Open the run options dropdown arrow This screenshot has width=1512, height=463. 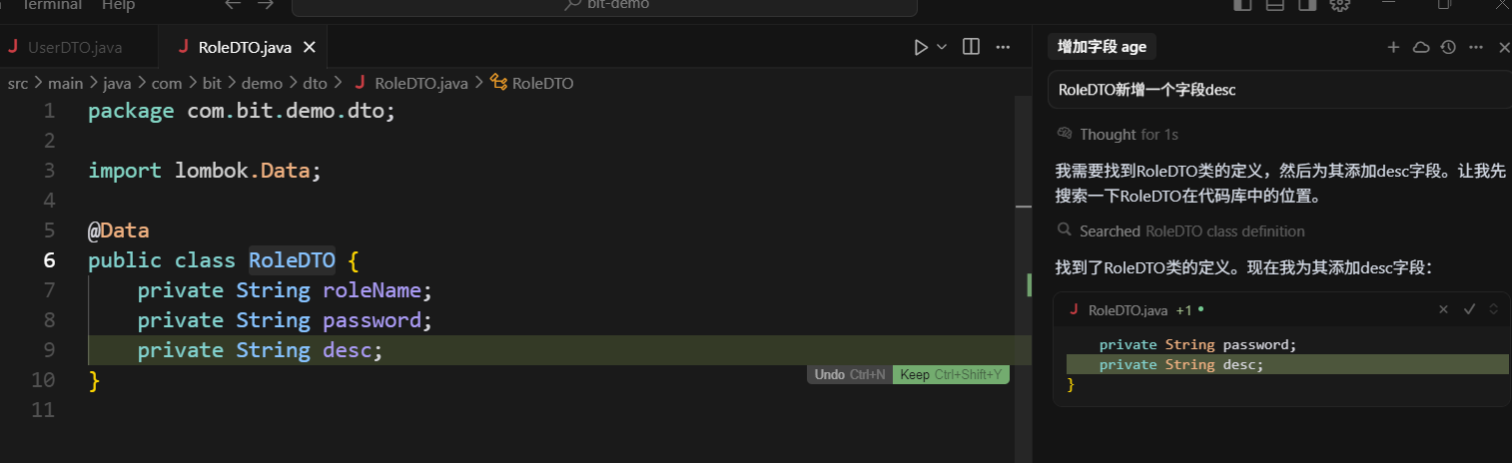[942, 47]
